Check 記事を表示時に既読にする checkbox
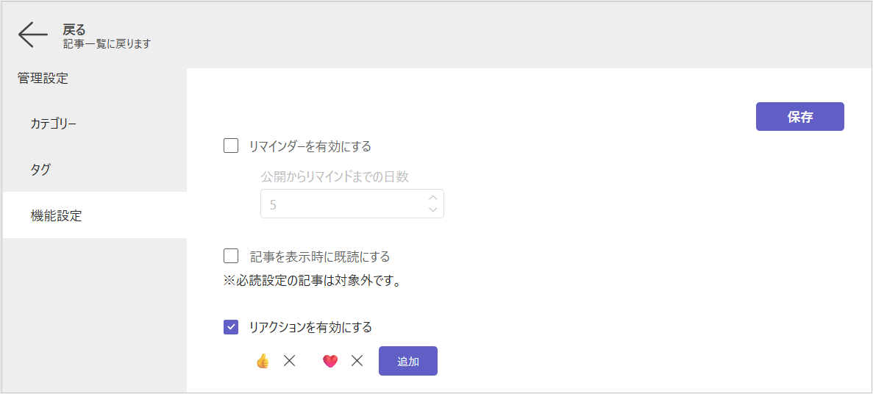 pos(231,256)
